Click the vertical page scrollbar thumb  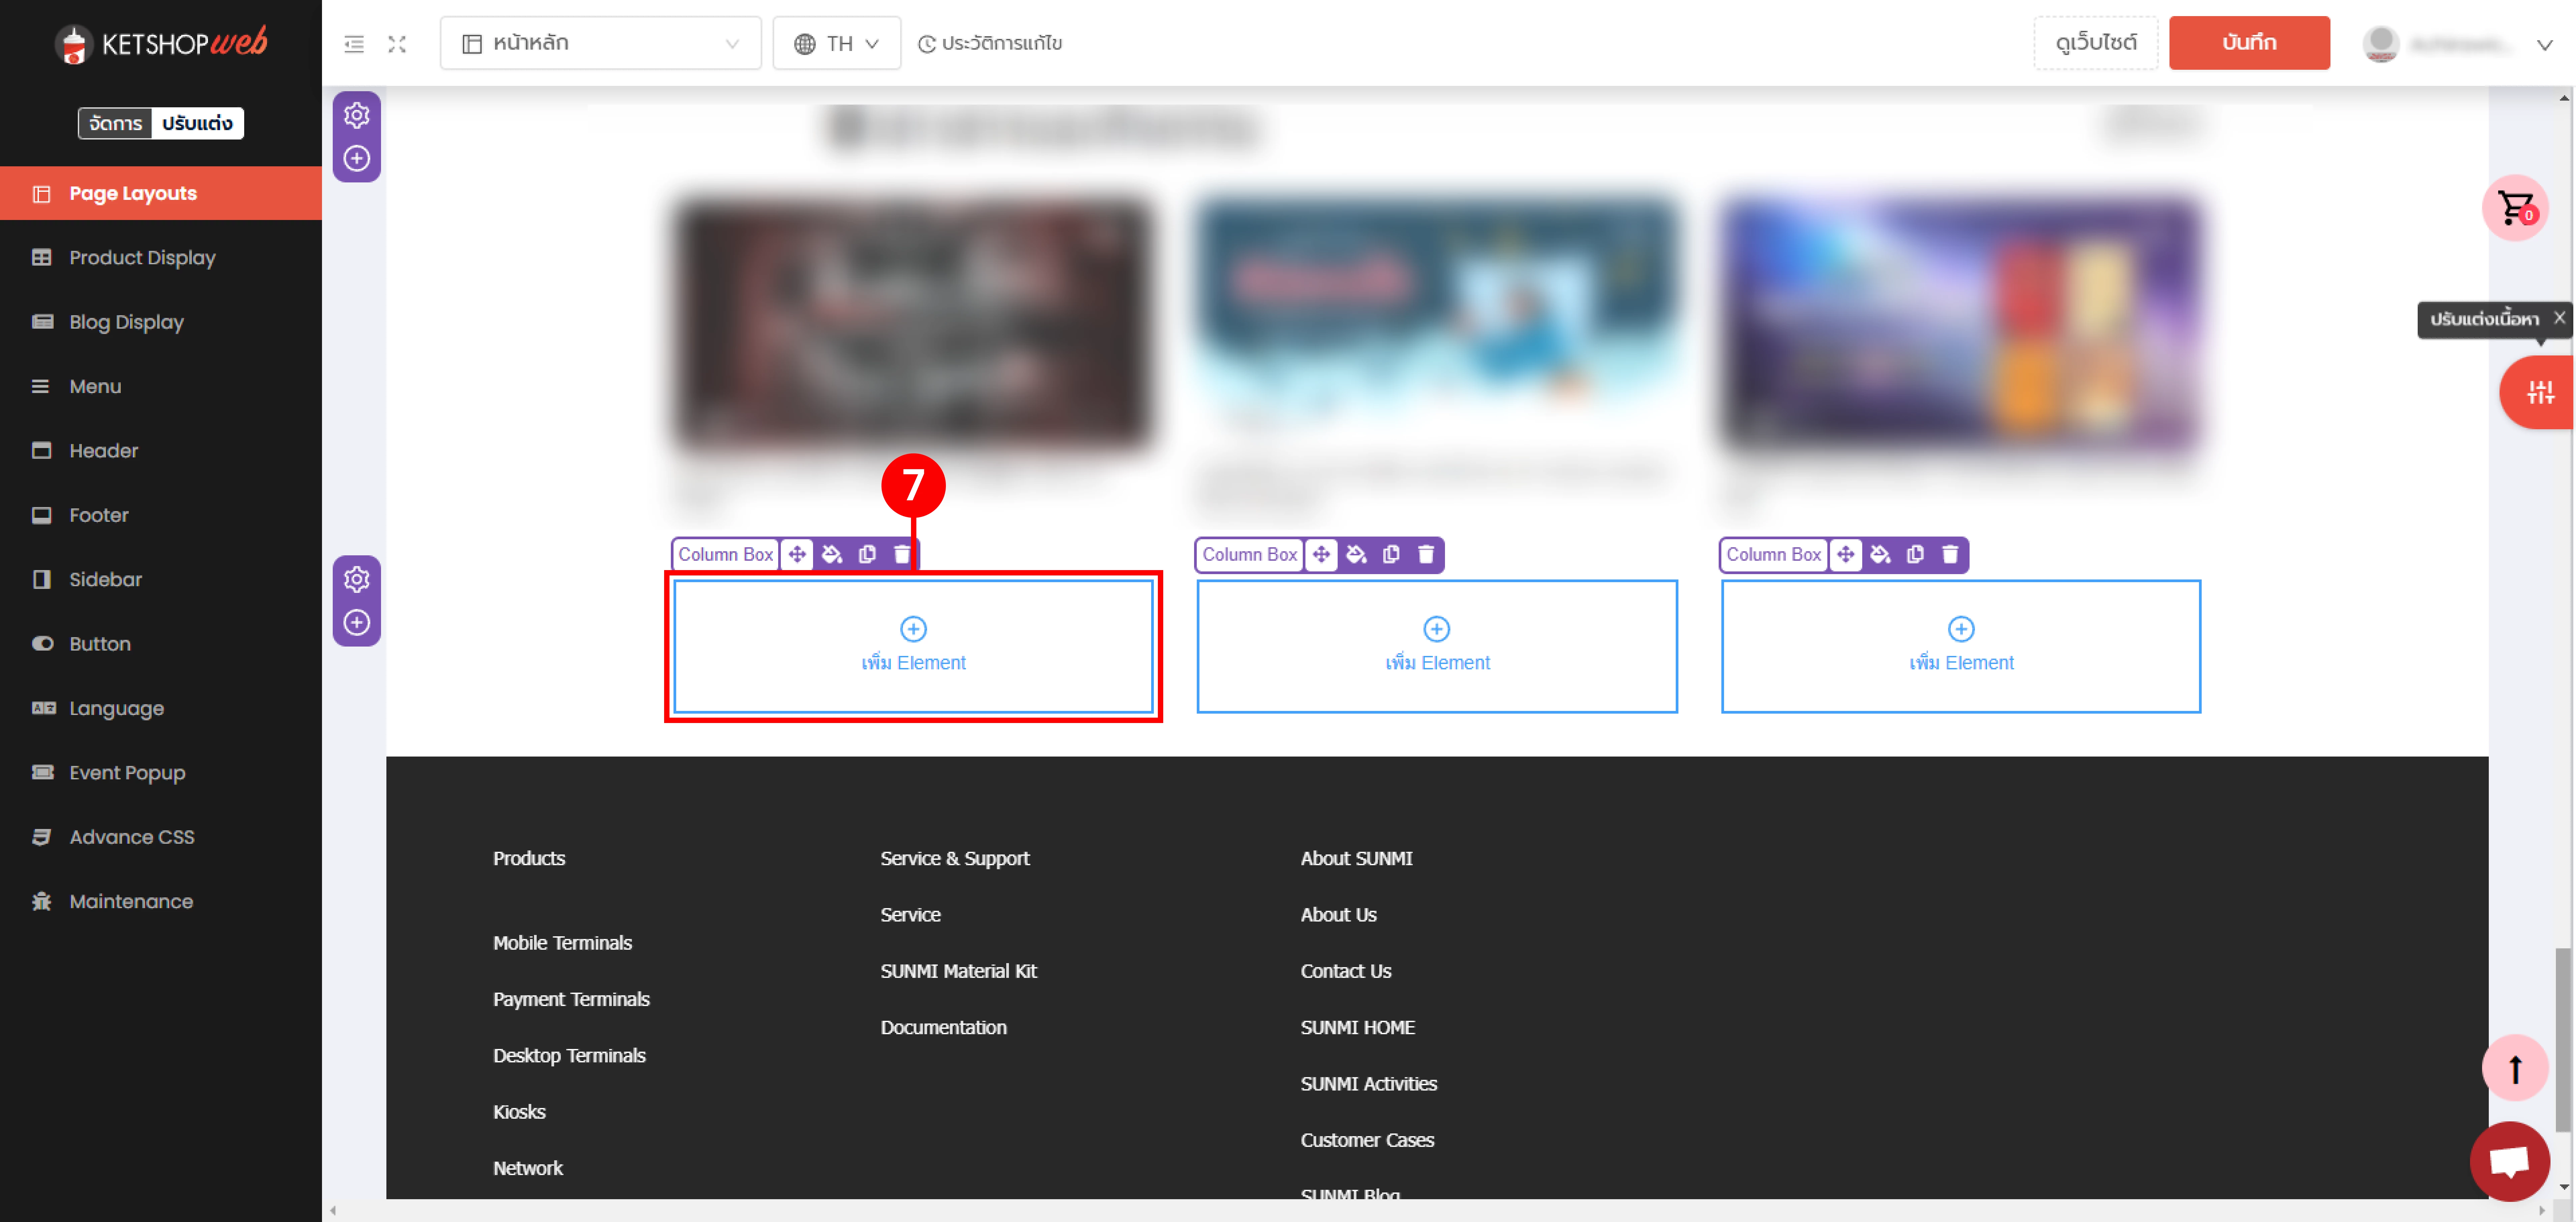pos(2563,1040)
